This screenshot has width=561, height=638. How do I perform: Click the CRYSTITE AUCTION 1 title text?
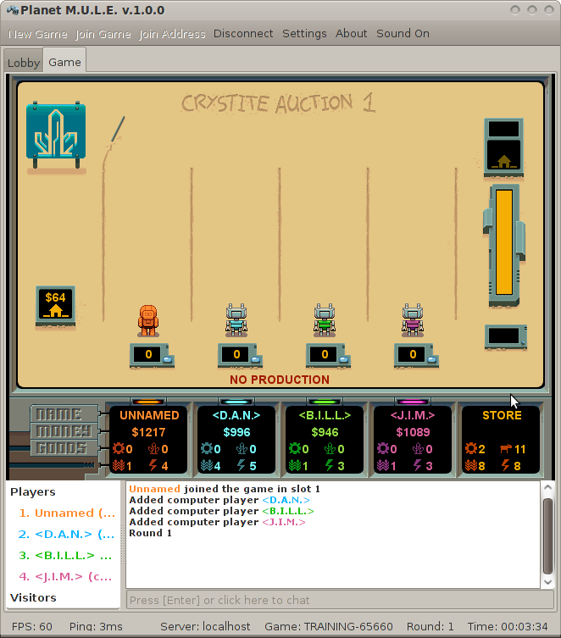point(278,103)
